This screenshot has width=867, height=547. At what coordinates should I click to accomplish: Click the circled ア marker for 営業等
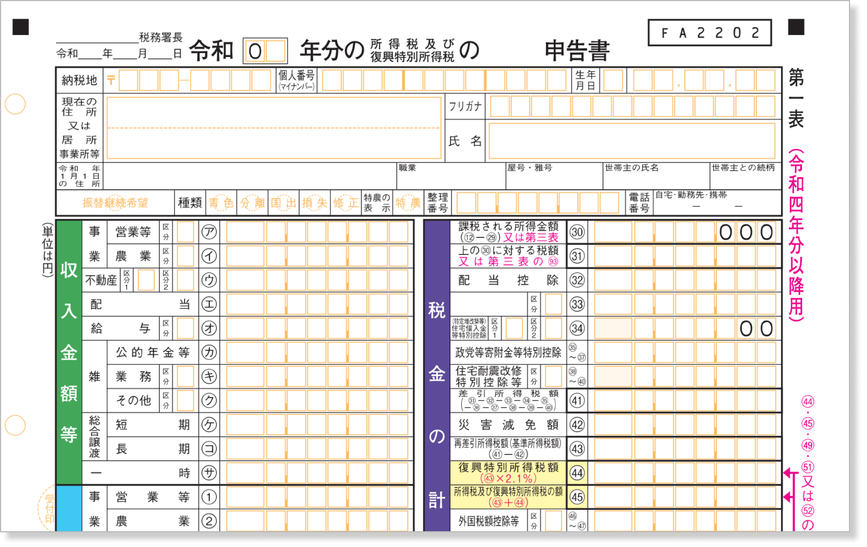pyautogui.click(x=209, y=232)
